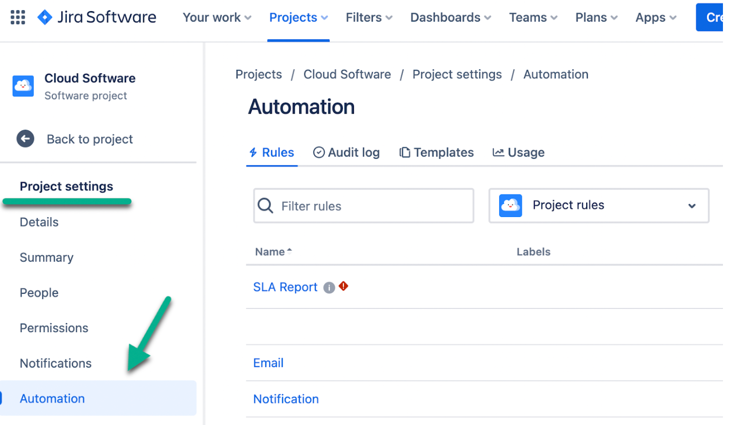Click the info icon beside SLA Report
The height and width of the screenshot is (425, 733).
(x=329, y=287)
